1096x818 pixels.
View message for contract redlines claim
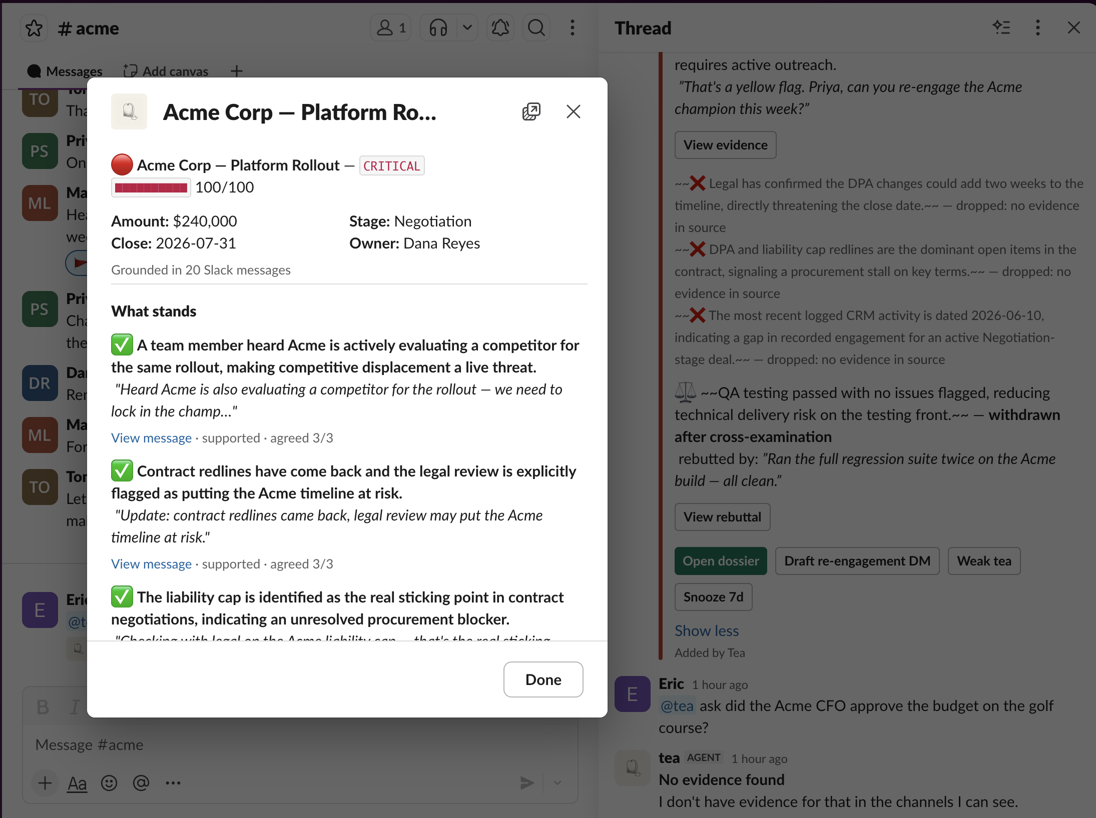(x=151, y=564)
